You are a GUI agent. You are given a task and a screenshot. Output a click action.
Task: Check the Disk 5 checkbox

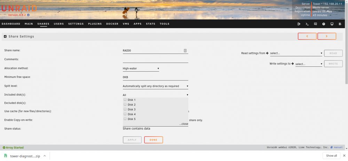click(125, 119)
